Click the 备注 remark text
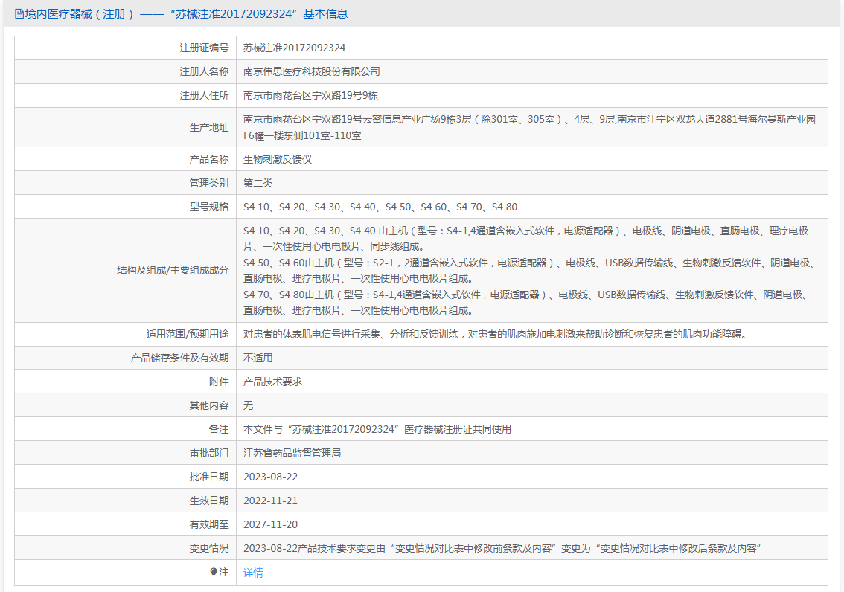Image resolution: width=844 pixels, height=592 pixels. tap(377, 429)
